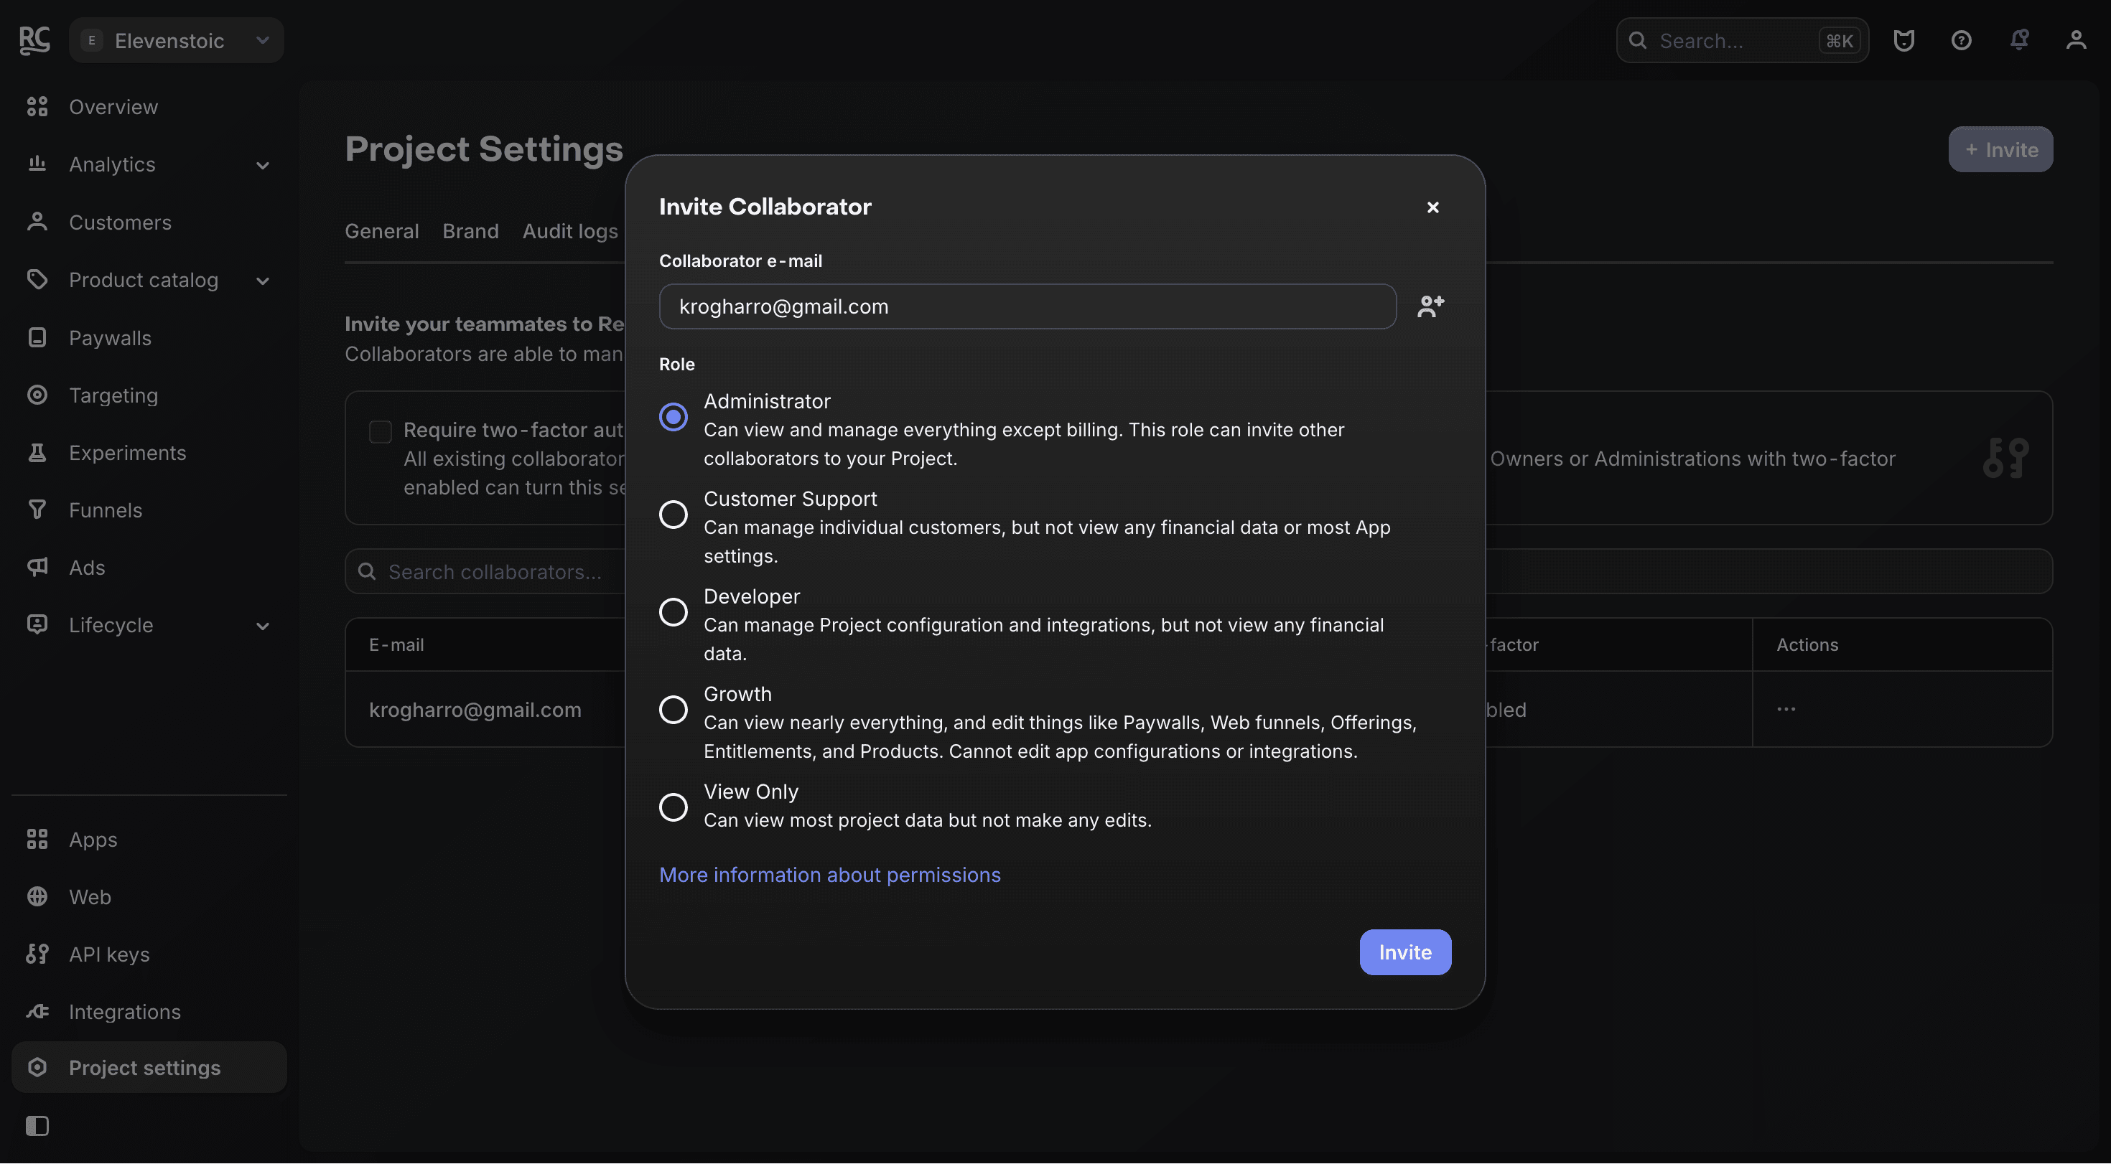Go to Project settings in the sidebar
The width and height of the screenshot is (2111, 1164).
(x=149, y=1067)
